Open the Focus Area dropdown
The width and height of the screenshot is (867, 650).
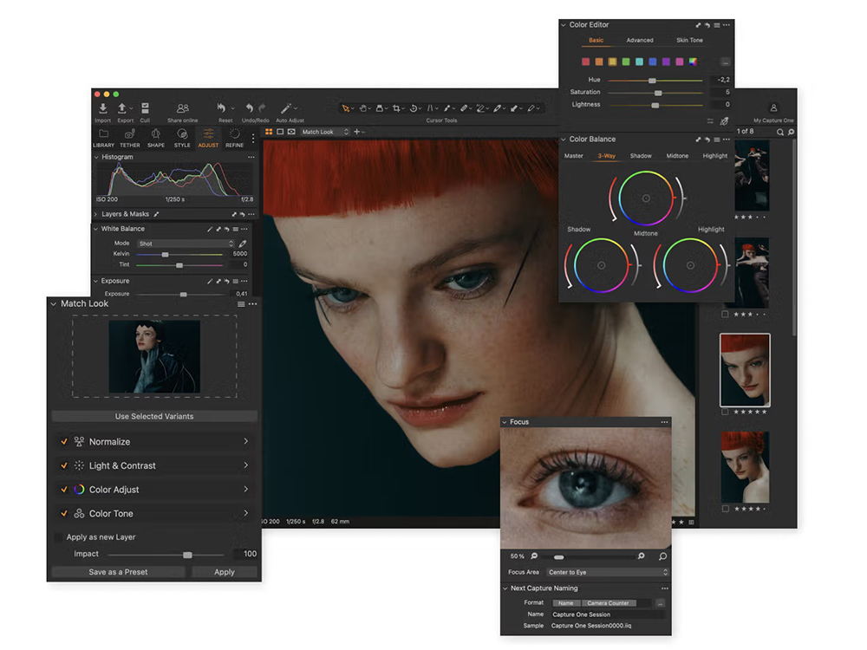(x=608, y=572)
